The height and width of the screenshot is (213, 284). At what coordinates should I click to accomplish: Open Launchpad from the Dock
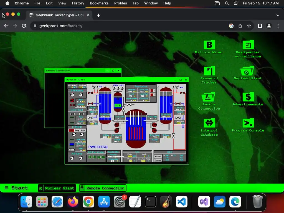(x=42, y=202)
